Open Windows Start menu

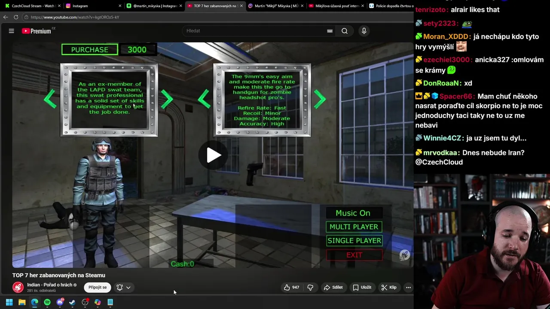coord(9,302)
